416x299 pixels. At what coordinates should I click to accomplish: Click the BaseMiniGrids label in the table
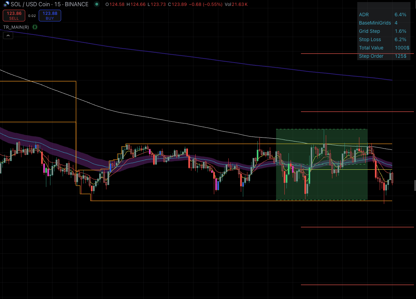click(375, 23)
